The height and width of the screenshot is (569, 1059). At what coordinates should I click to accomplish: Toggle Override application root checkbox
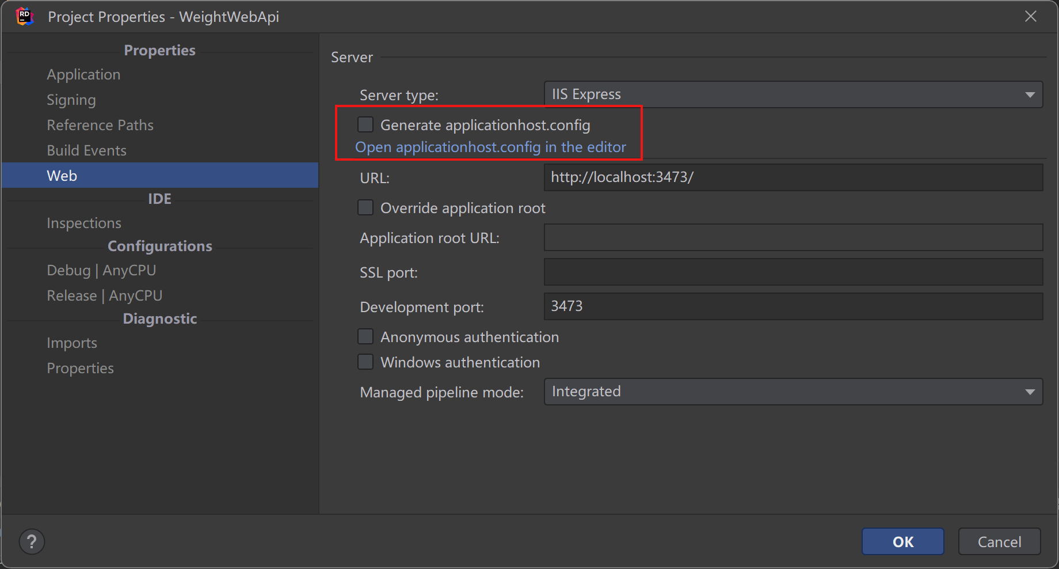click(365, 207)
